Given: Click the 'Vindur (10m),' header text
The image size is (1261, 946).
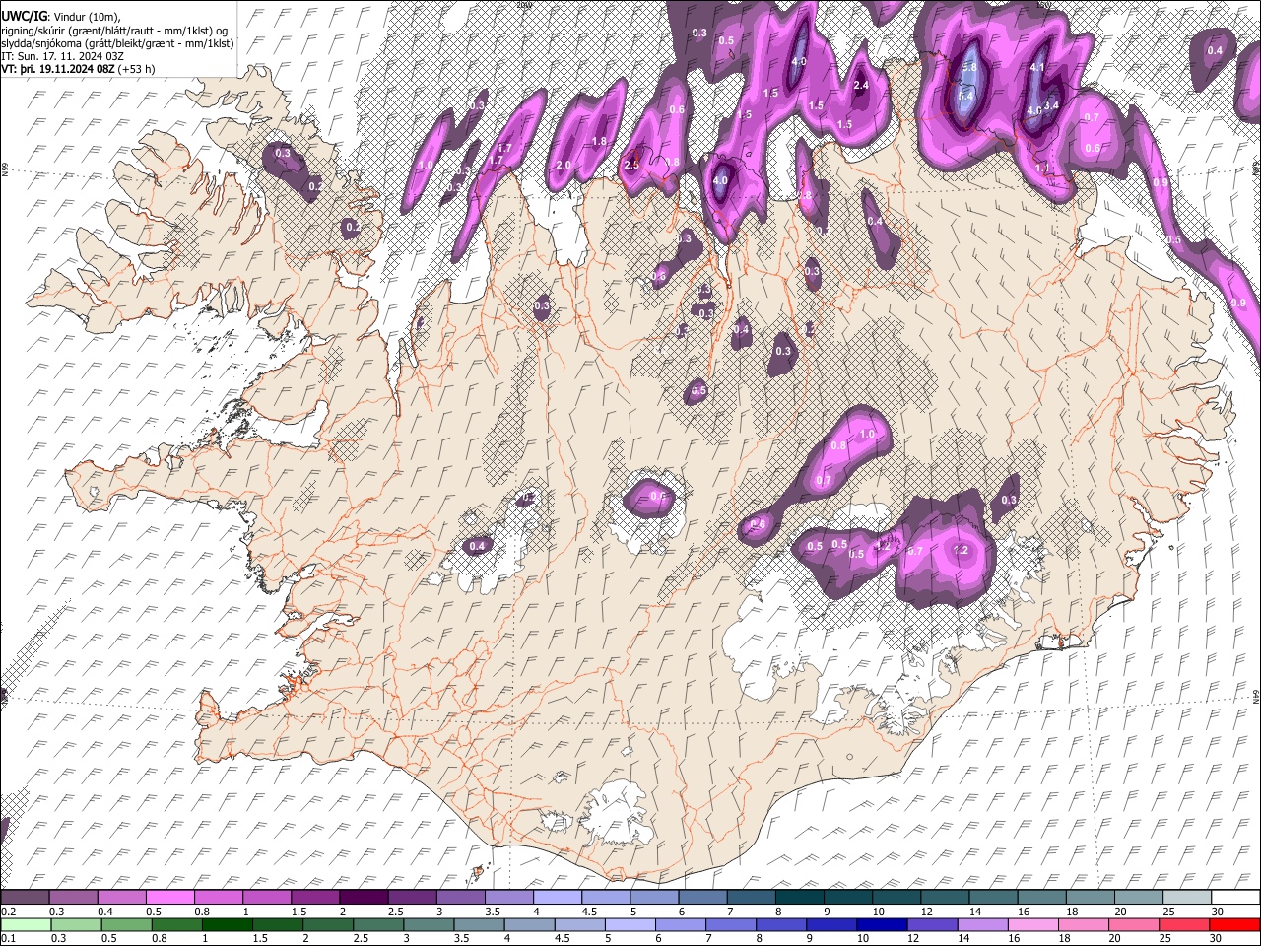Looking at the screenshot, I should point(86,16).
